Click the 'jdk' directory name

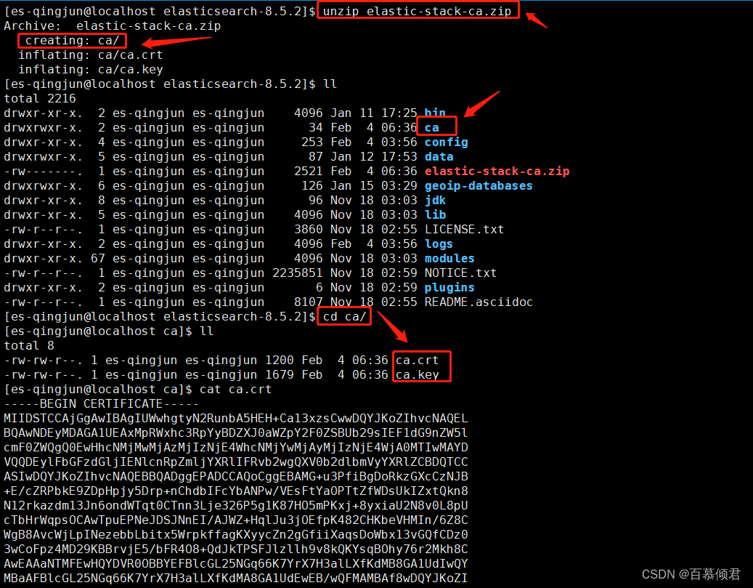[x=435, y=200]
